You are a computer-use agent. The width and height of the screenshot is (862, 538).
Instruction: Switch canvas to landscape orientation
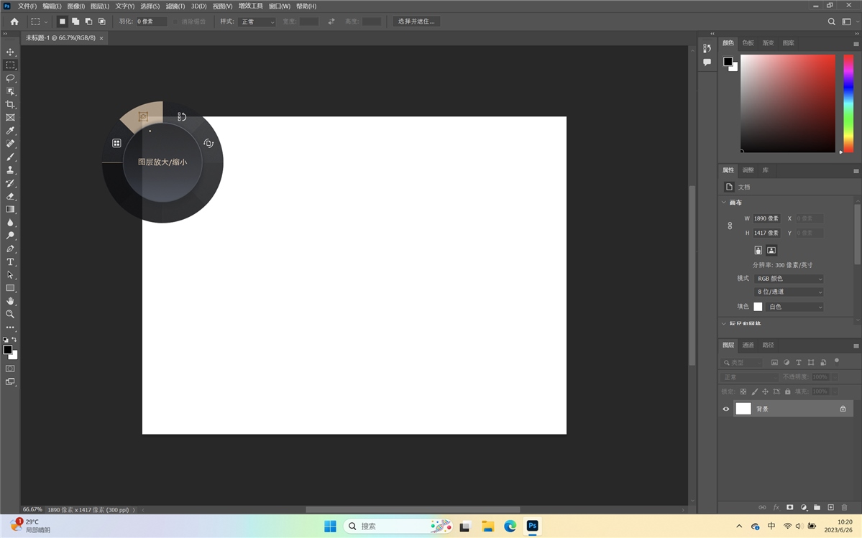point(771,250)
